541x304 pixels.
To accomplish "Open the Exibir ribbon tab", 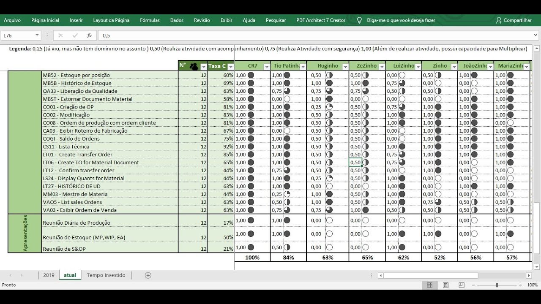I will click(x=227, y=20).
